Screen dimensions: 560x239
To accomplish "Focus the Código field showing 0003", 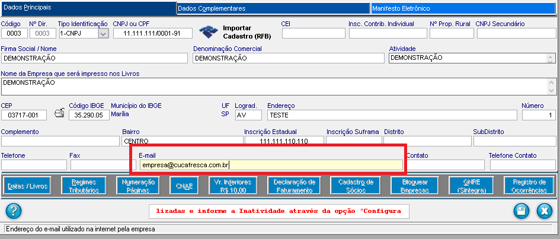I will (14, 33).
